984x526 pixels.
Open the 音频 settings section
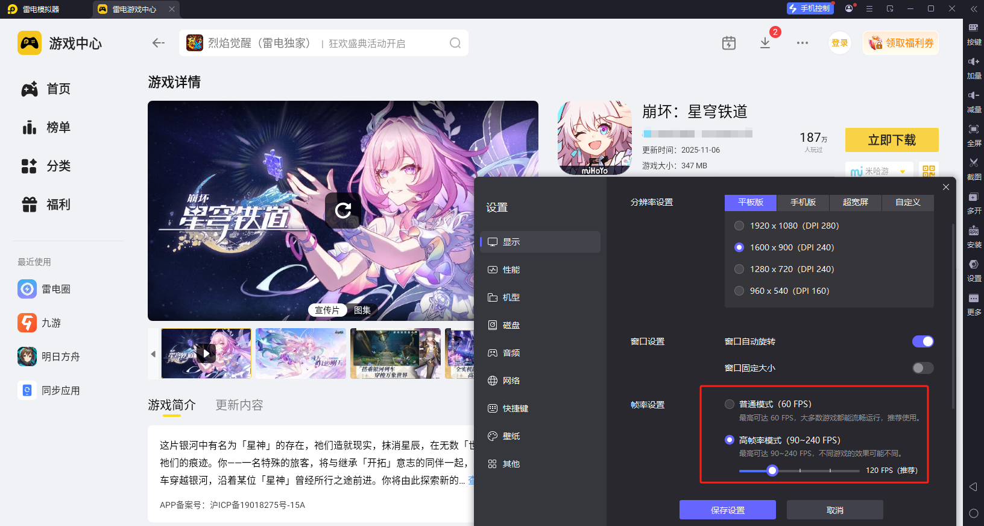(540, 353)
